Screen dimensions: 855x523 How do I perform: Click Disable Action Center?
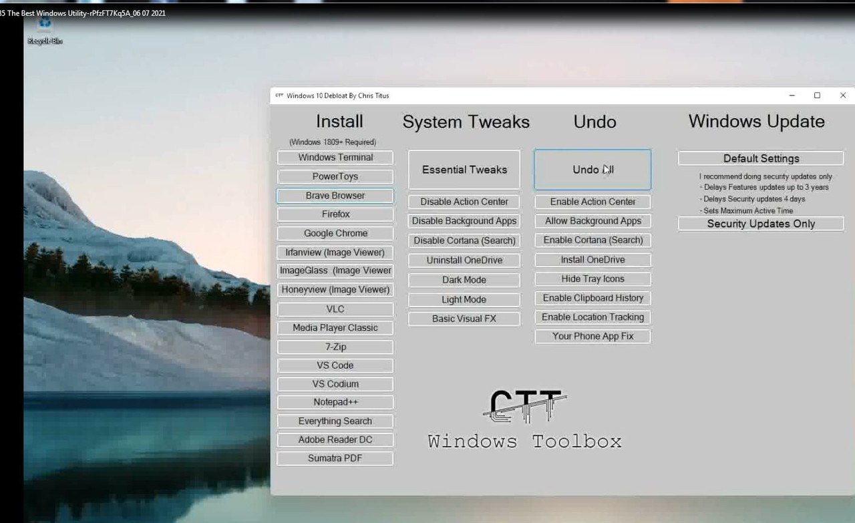pyautogui.click(x=464, y=202)
